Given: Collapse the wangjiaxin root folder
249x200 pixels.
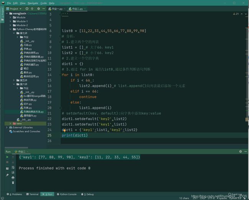Looking at the screenshot, I should coord(7,13).
